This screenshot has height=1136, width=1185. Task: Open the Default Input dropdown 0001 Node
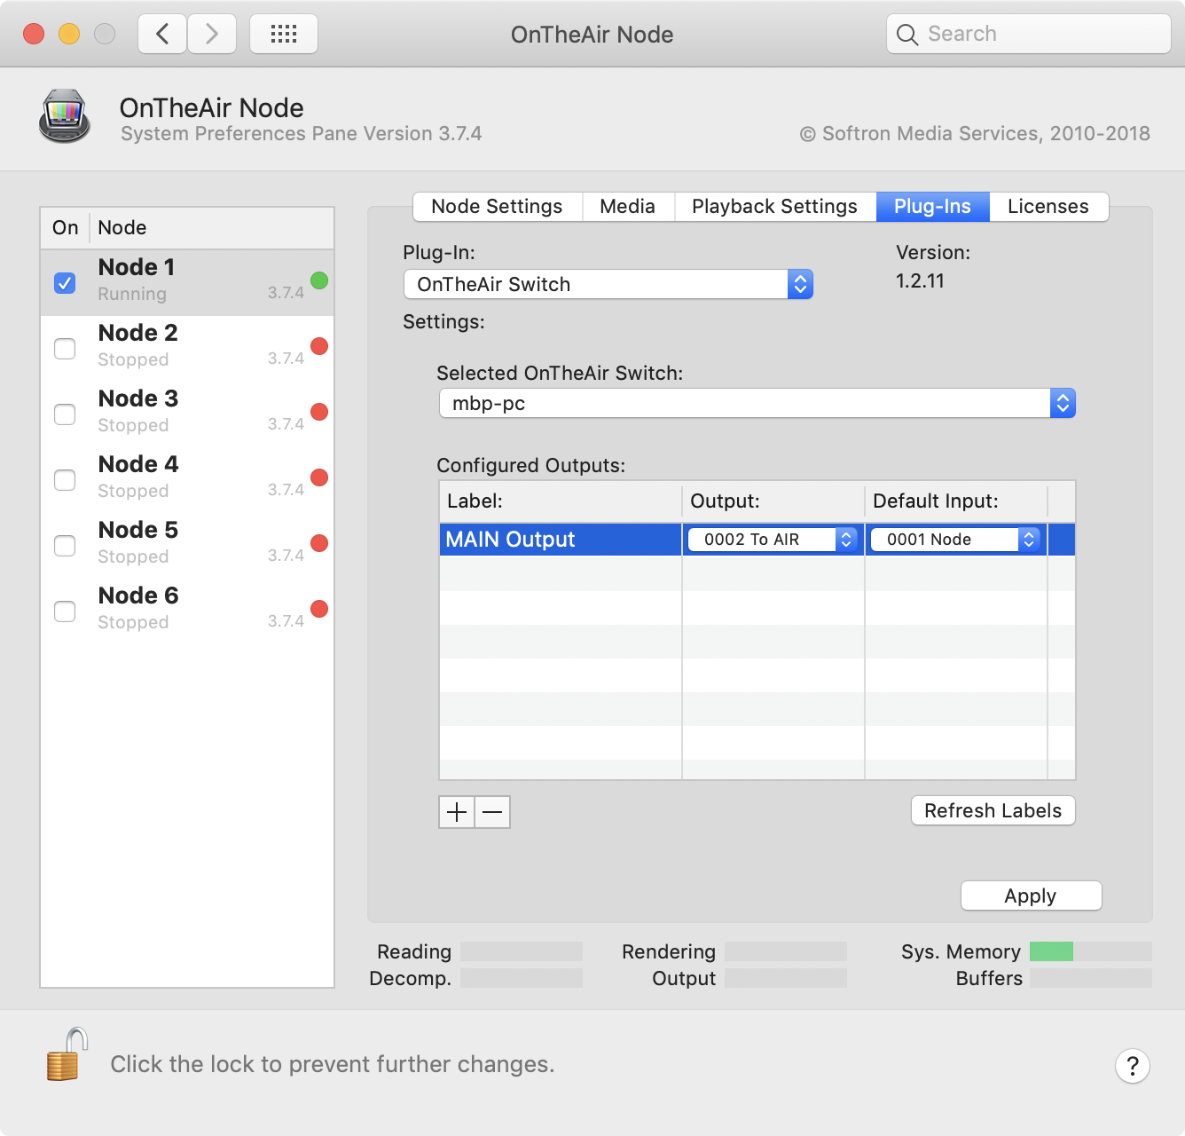coord(955,540)
